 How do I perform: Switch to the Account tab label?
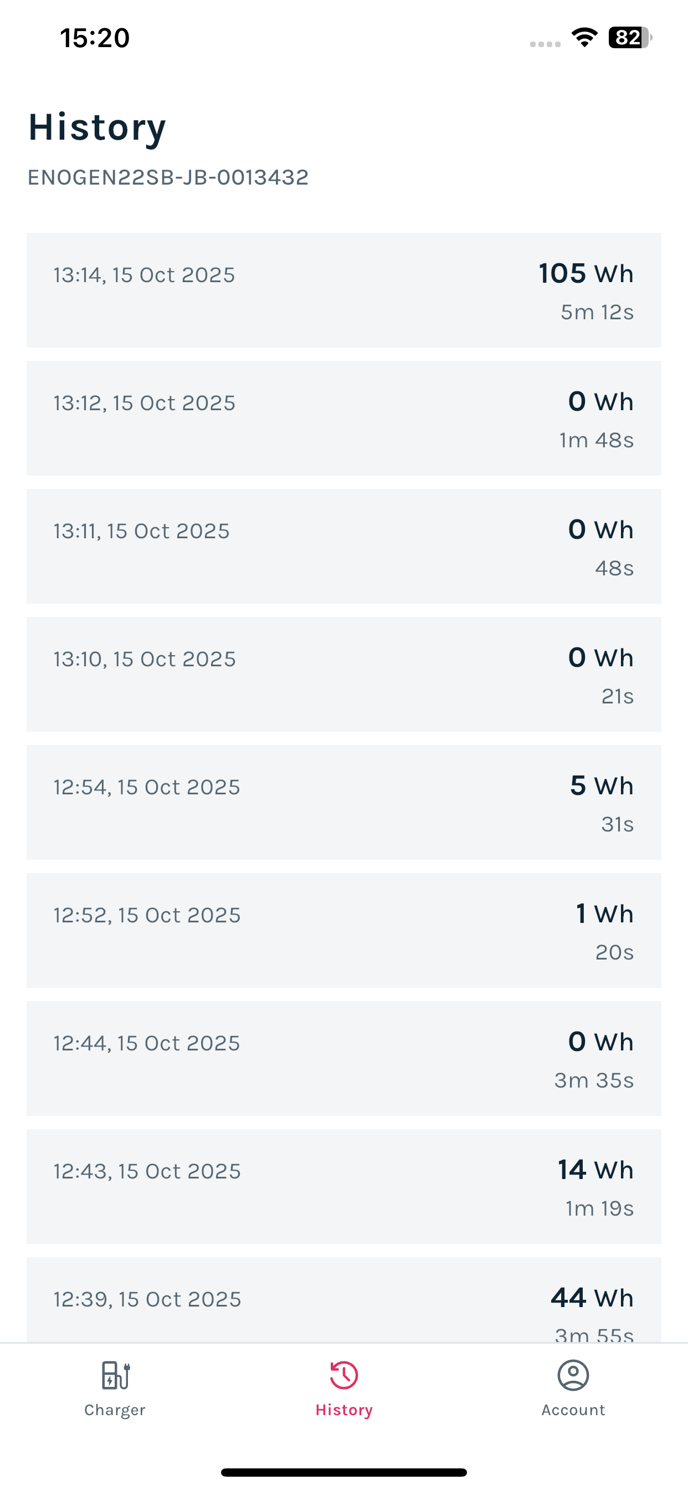tap(573, 1410)
